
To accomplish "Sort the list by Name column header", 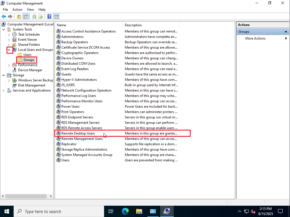I will pyautogui.click(x=89, y=25).
